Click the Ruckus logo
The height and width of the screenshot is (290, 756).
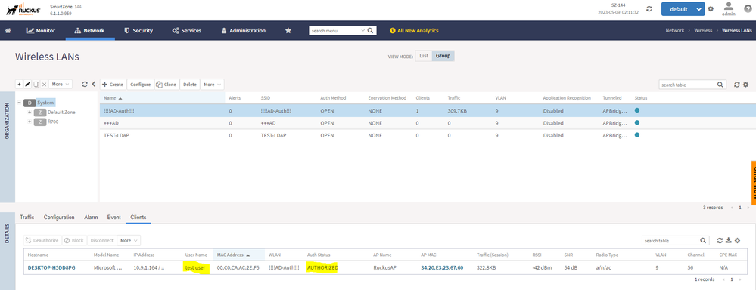point(23,9)
